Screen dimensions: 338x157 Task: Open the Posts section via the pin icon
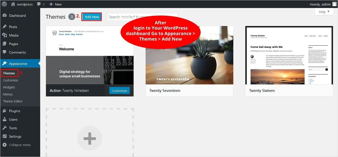(x=5, y=27)
